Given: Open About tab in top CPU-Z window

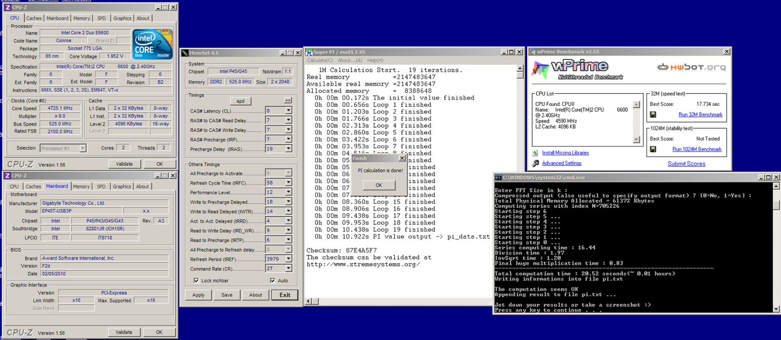Looking at the screenshot, I should [x=143, y=19].
